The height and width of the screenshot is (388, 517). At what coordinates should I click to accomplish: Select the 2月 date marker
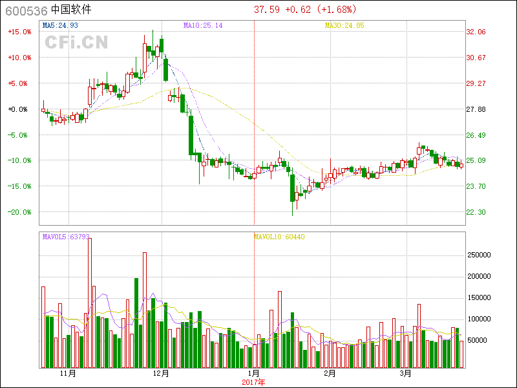pos(330,374)
